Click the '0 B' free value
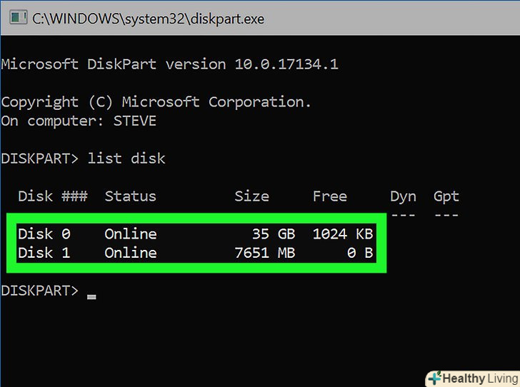520x387 pixels. (x=360, y=253)
